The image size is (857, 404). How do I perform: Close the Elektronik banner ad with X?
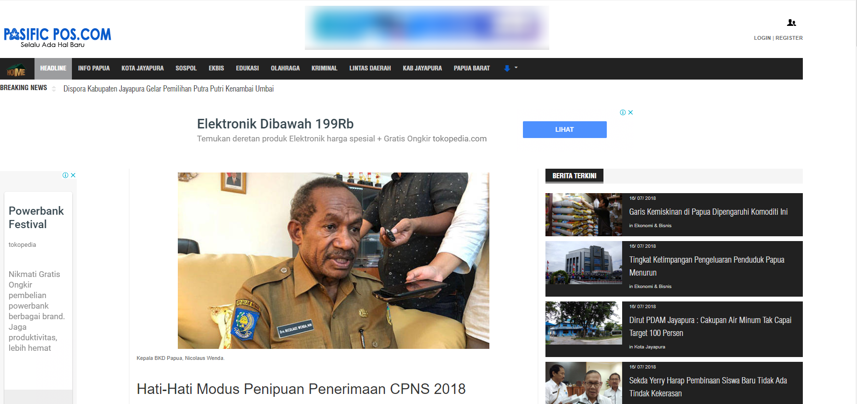pyautogui.click(x=631, y=113)
